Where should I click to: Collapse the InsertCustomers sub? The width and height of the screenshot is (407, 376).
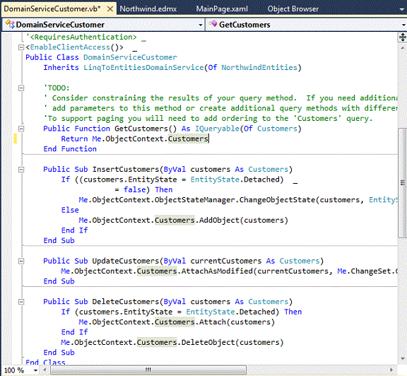pos(21,170)
